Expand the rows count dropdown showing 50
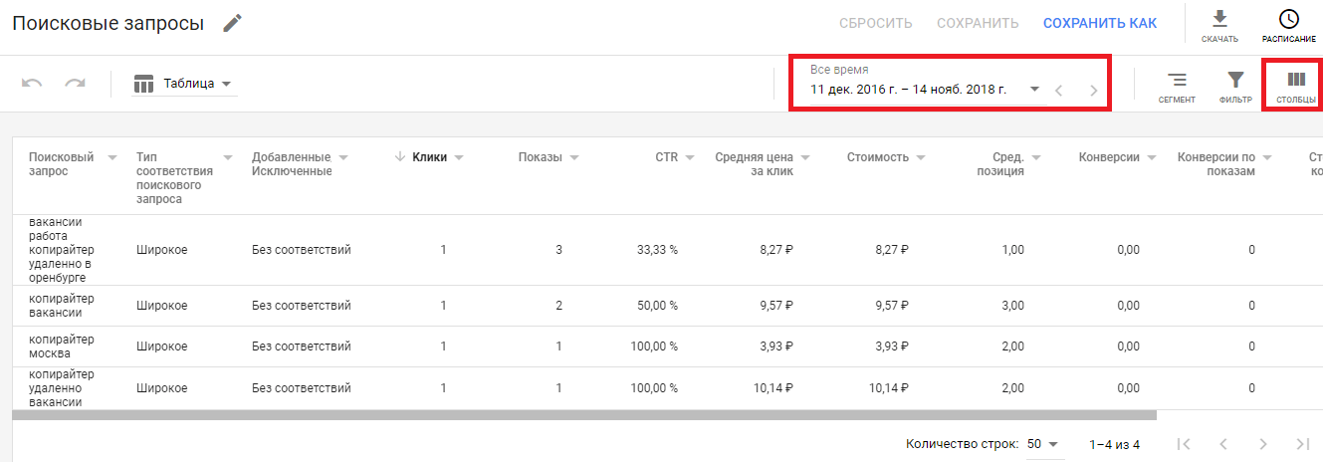 (x=1053, y=444)
